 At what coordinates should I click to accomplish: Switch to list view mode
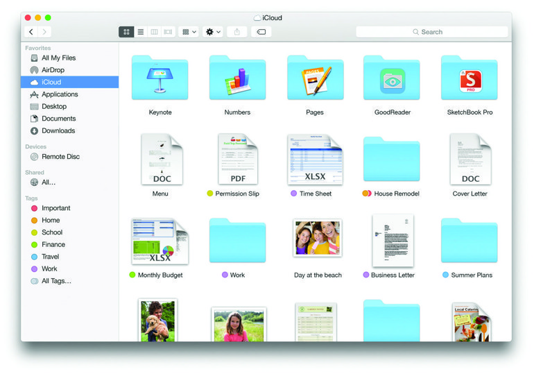140,32
